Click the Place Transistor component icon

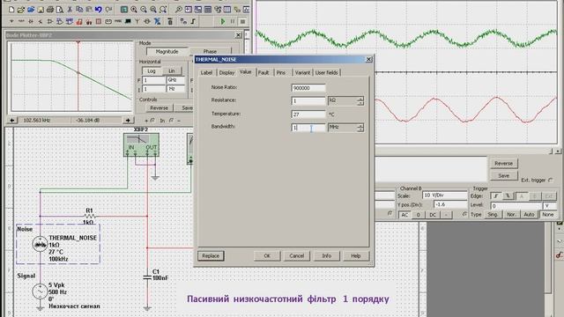click(41, 21)
